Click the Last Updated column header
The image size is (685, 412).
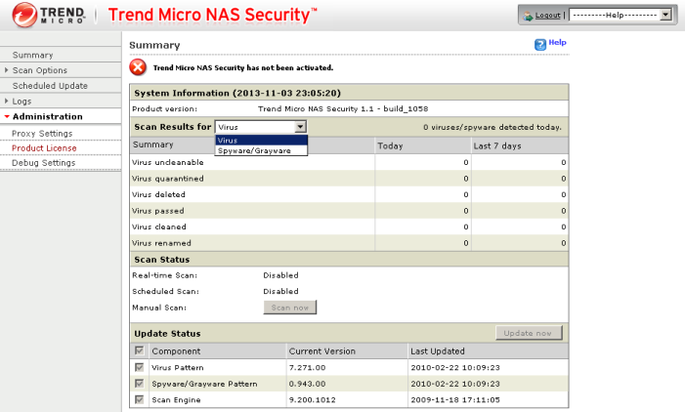coord(438,350)
